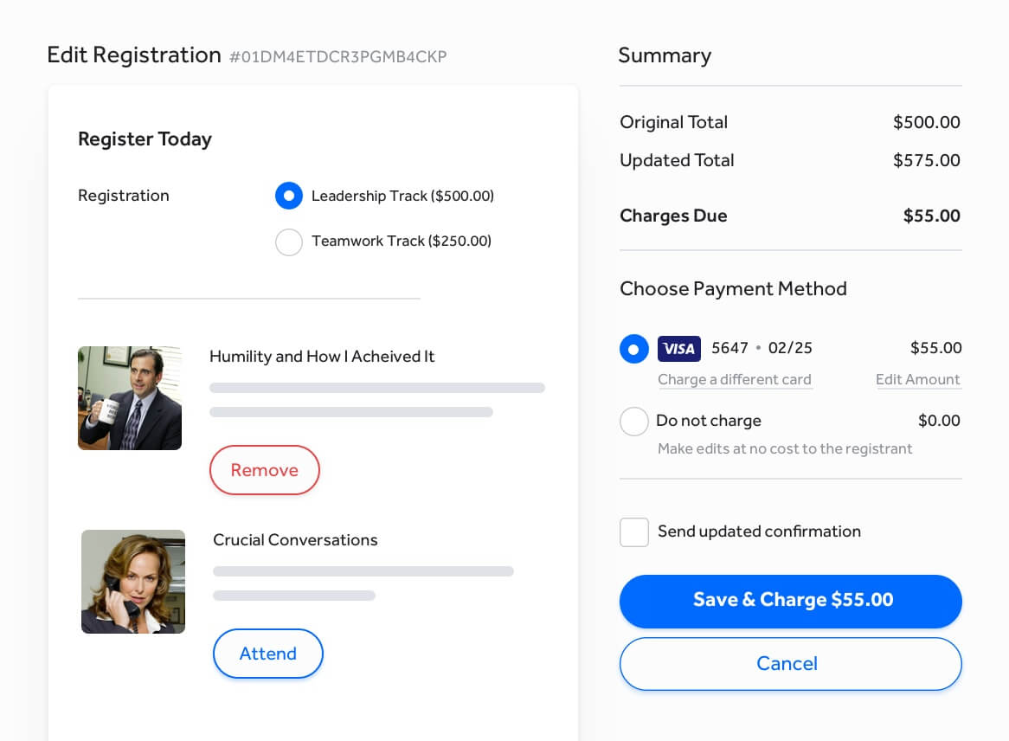Select the Leadership Track radio button
Image resolution: width=1009 pixels, height=741 pixels.
(289, 197)
